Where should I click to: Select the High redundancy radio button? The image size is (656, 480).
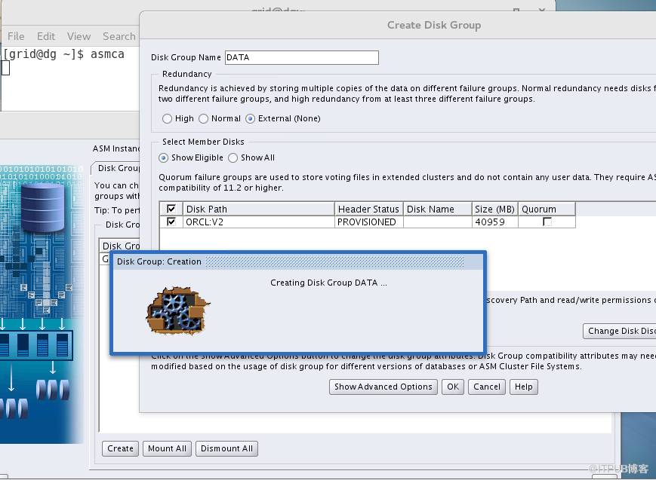[167, 118]
